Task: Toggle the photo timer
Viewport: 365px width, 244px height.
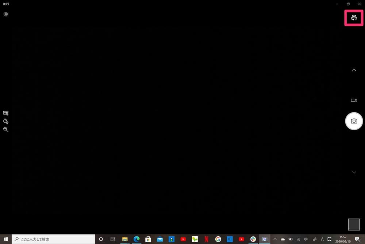Action: 6,121
